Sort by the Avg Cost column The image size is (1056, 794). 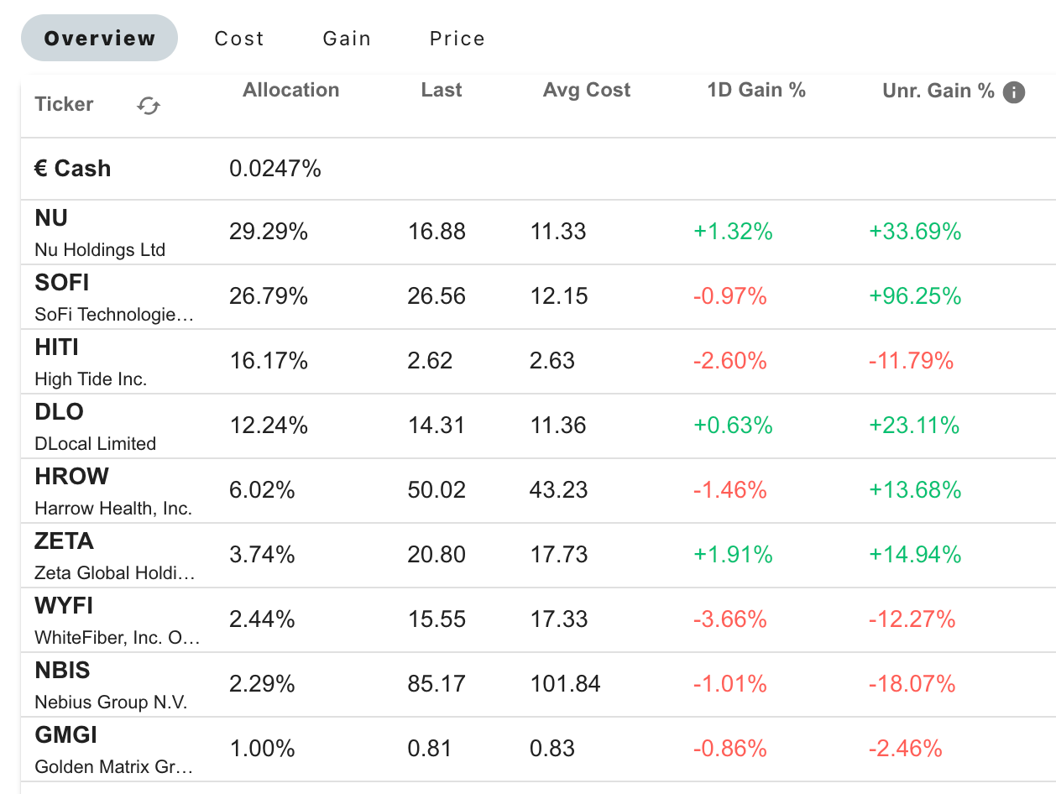click(586, 90)
